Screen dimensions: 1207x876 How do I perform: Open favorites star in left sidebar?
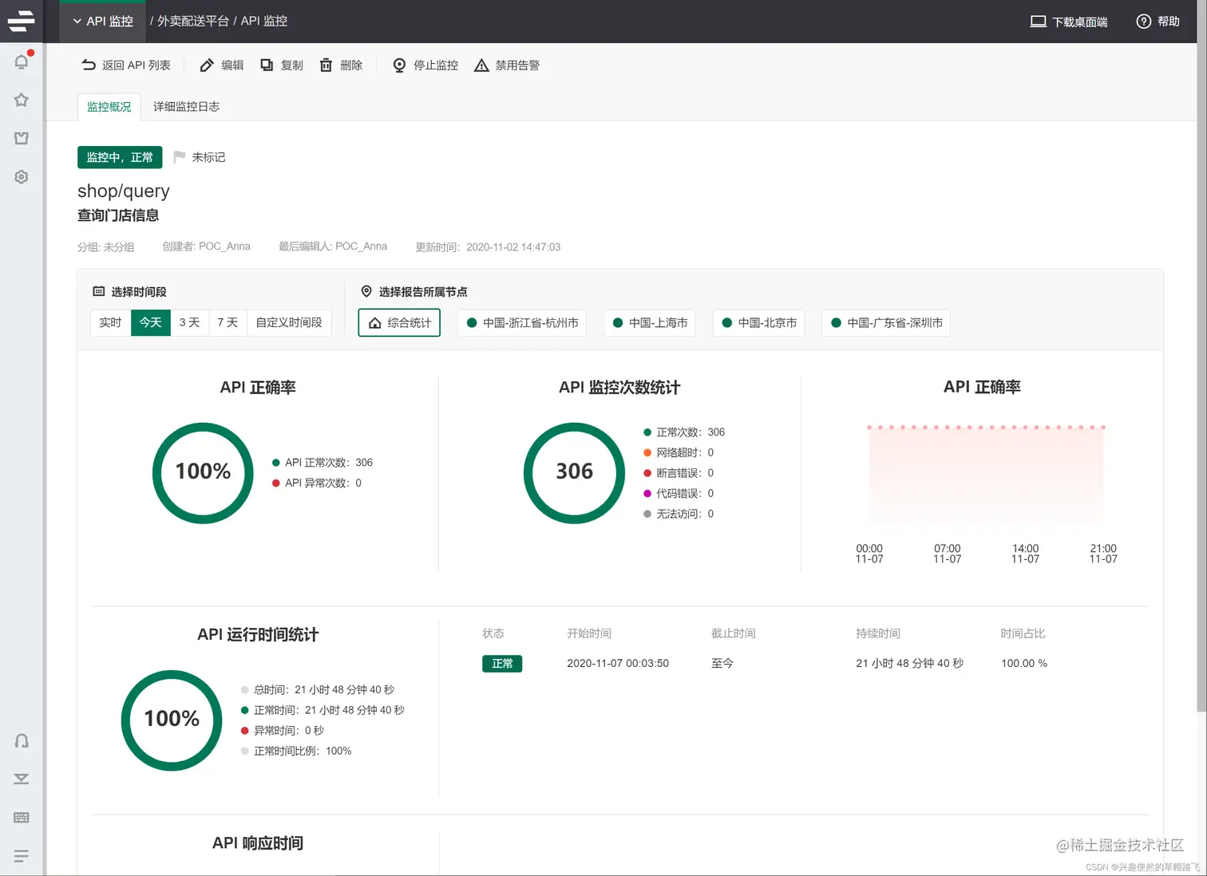click(22, 100)
